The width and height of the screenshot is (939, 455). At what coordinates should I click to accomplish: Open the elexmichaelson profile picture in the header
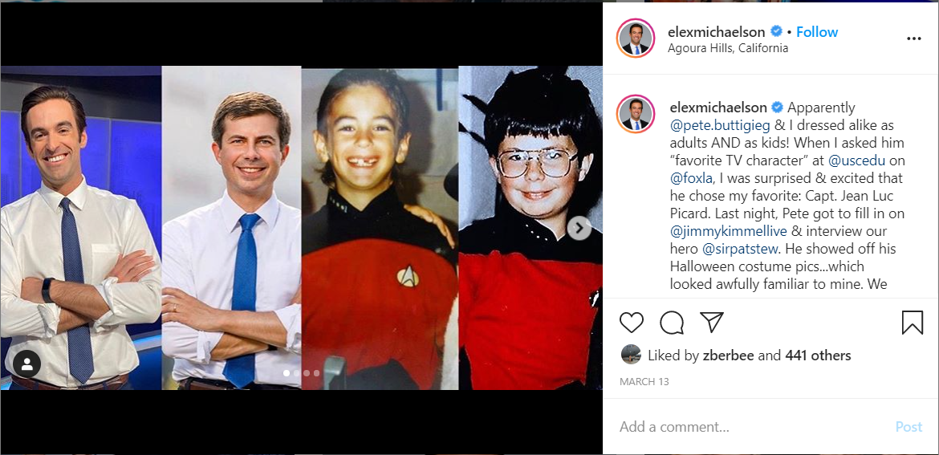(636, 39)
